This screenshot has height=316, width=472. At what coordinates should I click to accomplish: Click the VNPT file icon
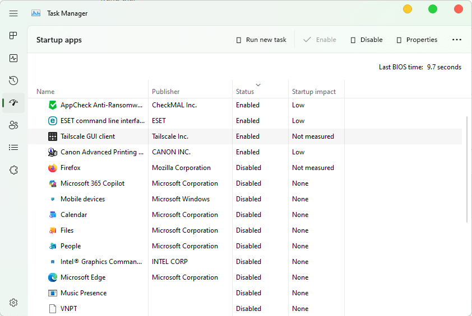[53, 309]
